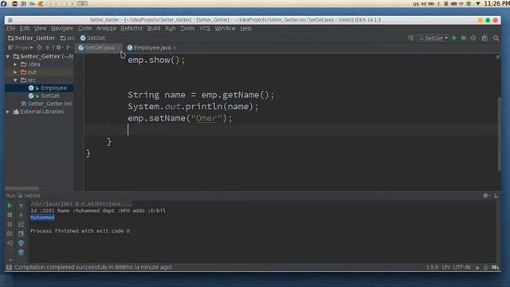
Task: Close the Employee.java tab
Action: tap(175, 48)
